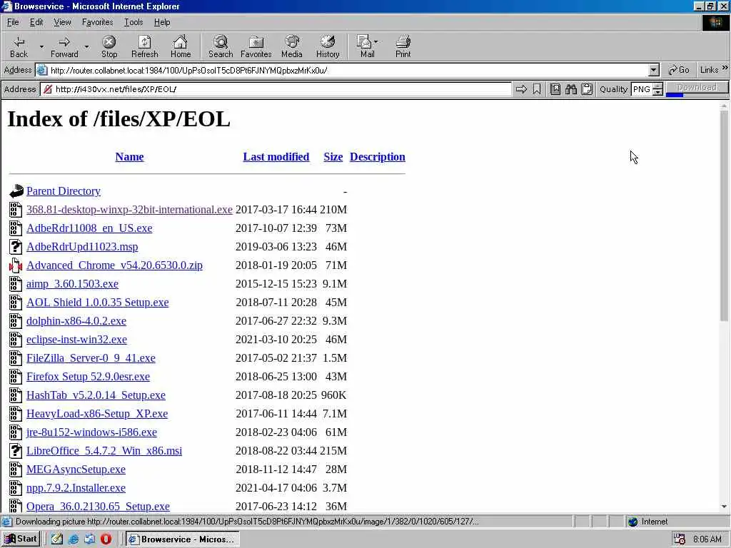Open the View menu
This screenshot has width=731, height=548.
coord(62,22)
